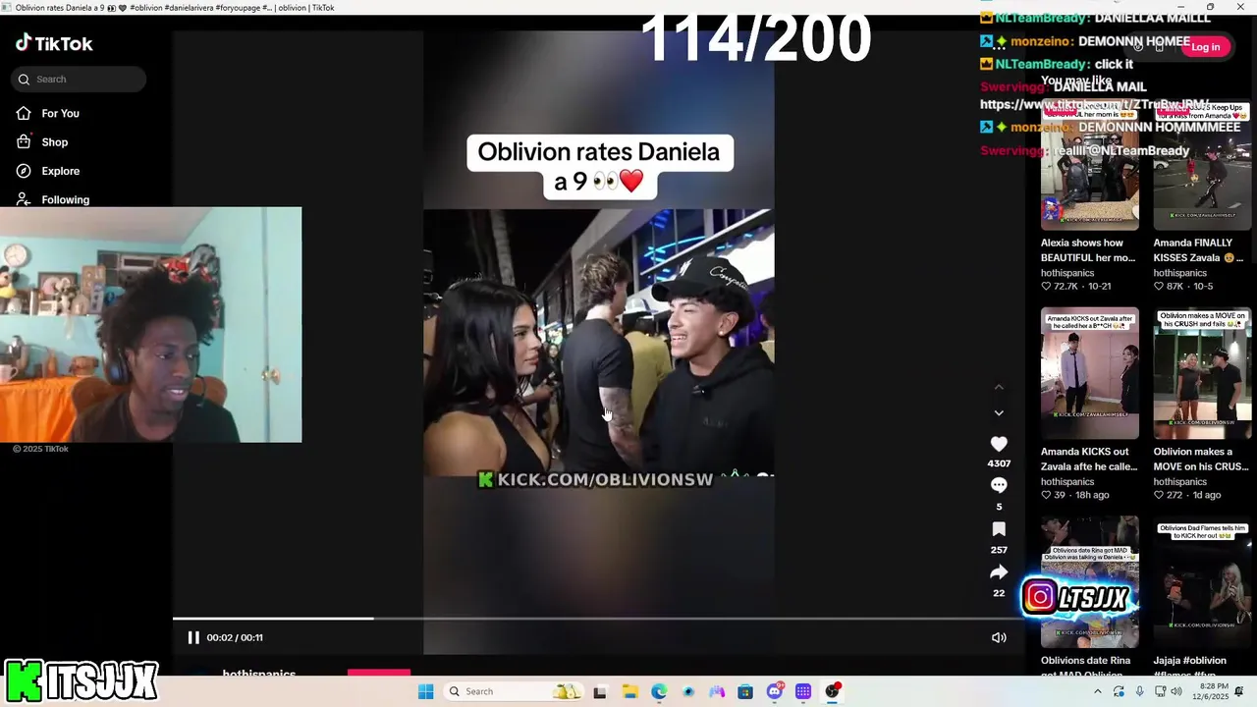Seek using the video progress bar
Image resolution: width=1257 pixels, height=707 pixels.
coord(599,619)
